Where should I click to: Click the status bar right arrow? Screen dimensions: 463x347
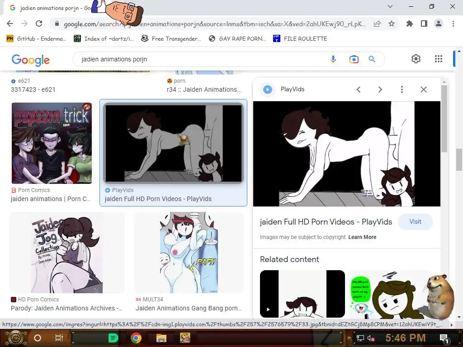click(451, 325)
